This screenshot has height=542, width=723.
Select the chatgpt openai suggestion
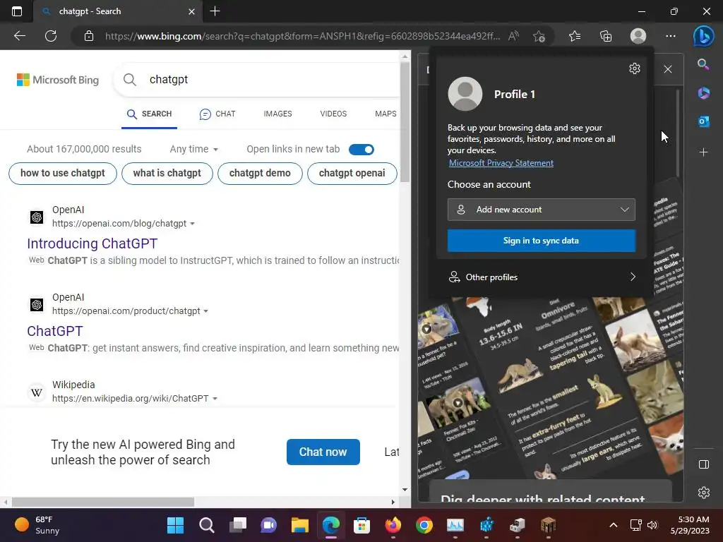click(x=352, y=174)
